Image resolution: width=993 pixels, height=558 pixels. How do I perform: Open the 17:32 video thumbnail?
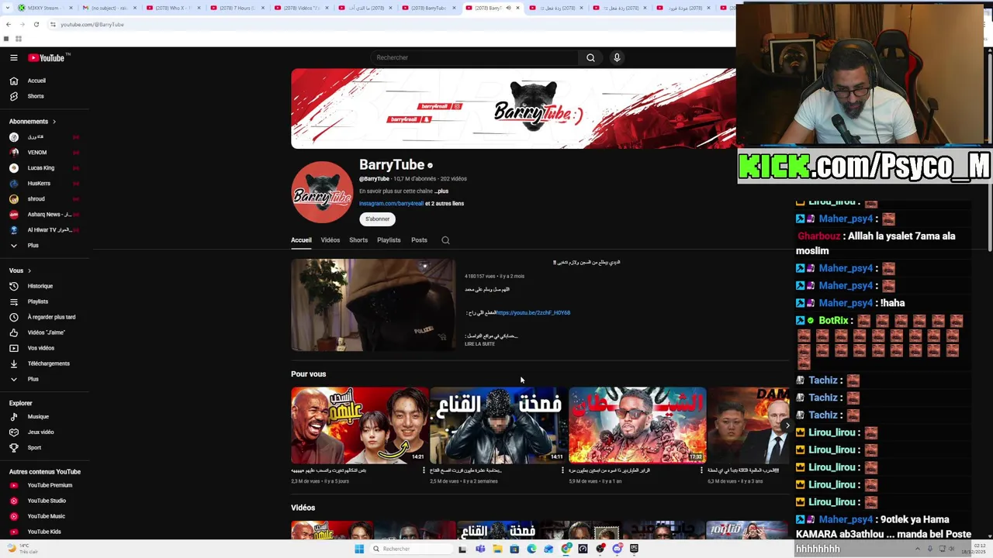[638, 425]
